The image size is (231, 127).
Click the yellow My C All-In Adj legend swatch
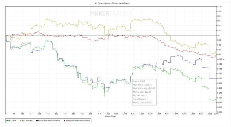coord(20,121)
